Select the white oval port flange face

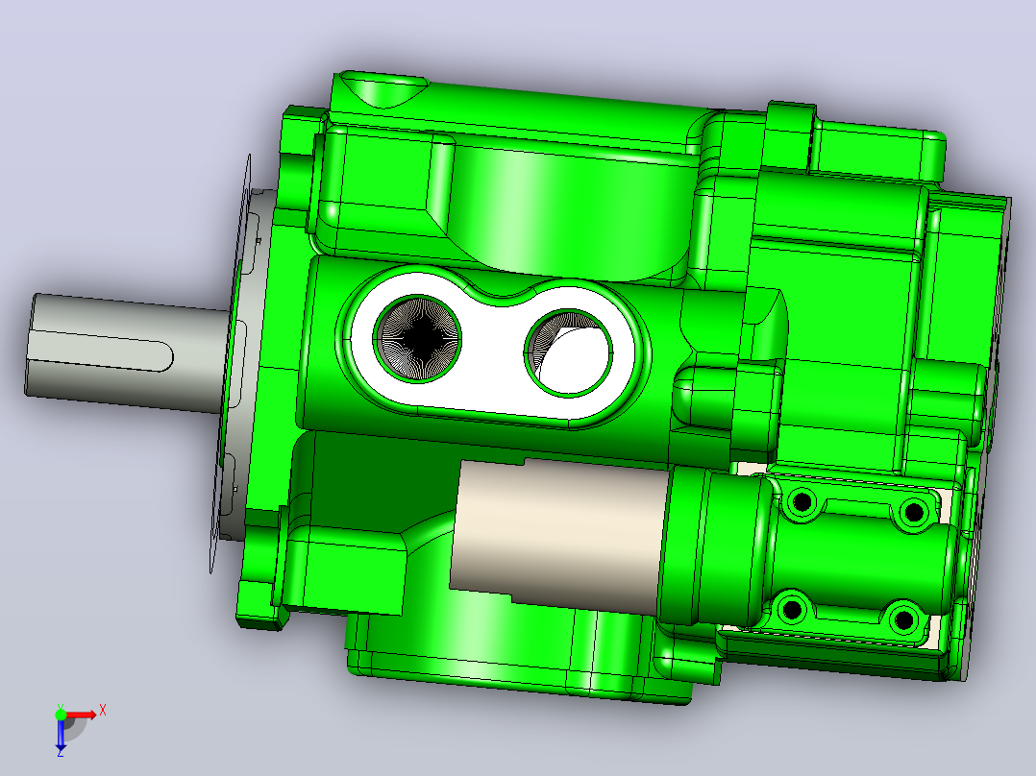point(492,347)
